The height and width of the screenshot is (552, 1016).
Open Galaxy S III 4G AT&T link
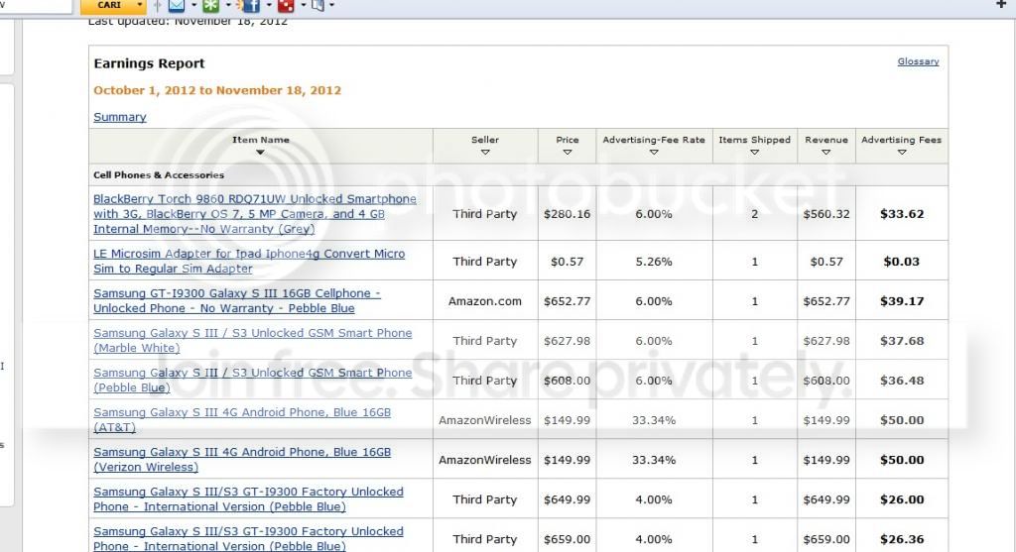242,420
